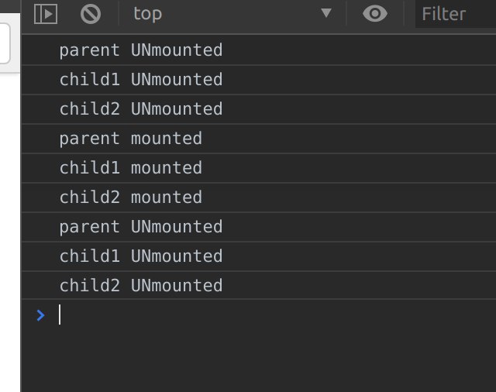Select the 'child2 mounted' log entry
This screenshot has height=392, width=496.
point(258,198)
